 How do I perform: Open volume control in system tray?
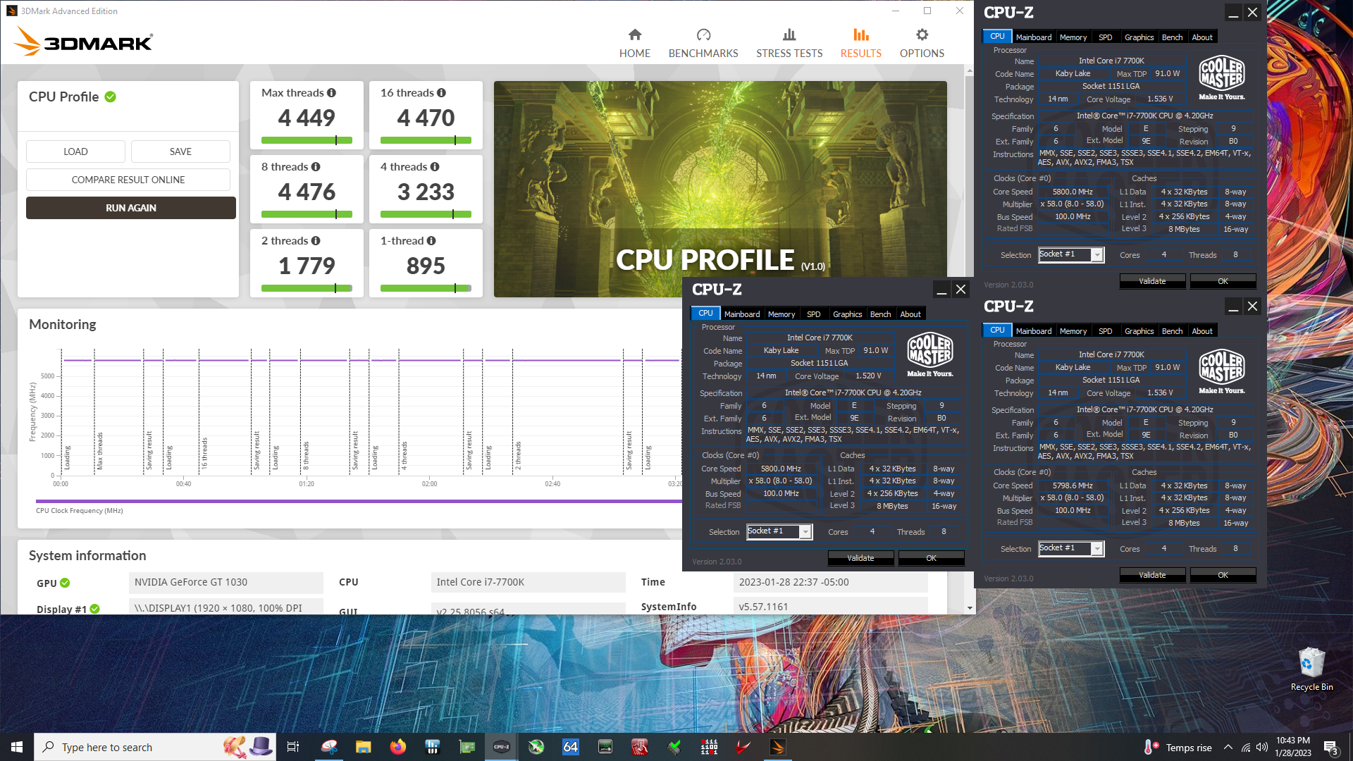point(1261,747)
